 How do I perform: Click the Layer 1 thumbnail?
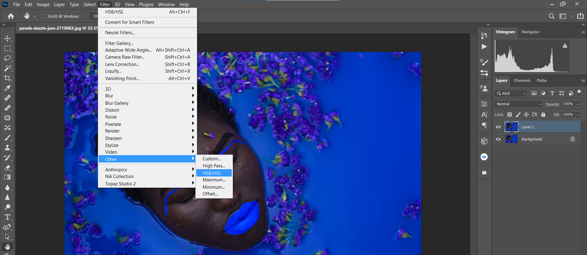click(511, 127)
